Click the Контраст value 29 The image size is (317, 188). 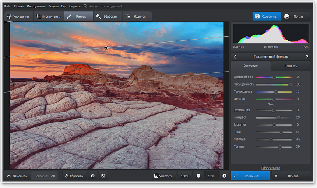pyautogui.click(x=298, y=117)
